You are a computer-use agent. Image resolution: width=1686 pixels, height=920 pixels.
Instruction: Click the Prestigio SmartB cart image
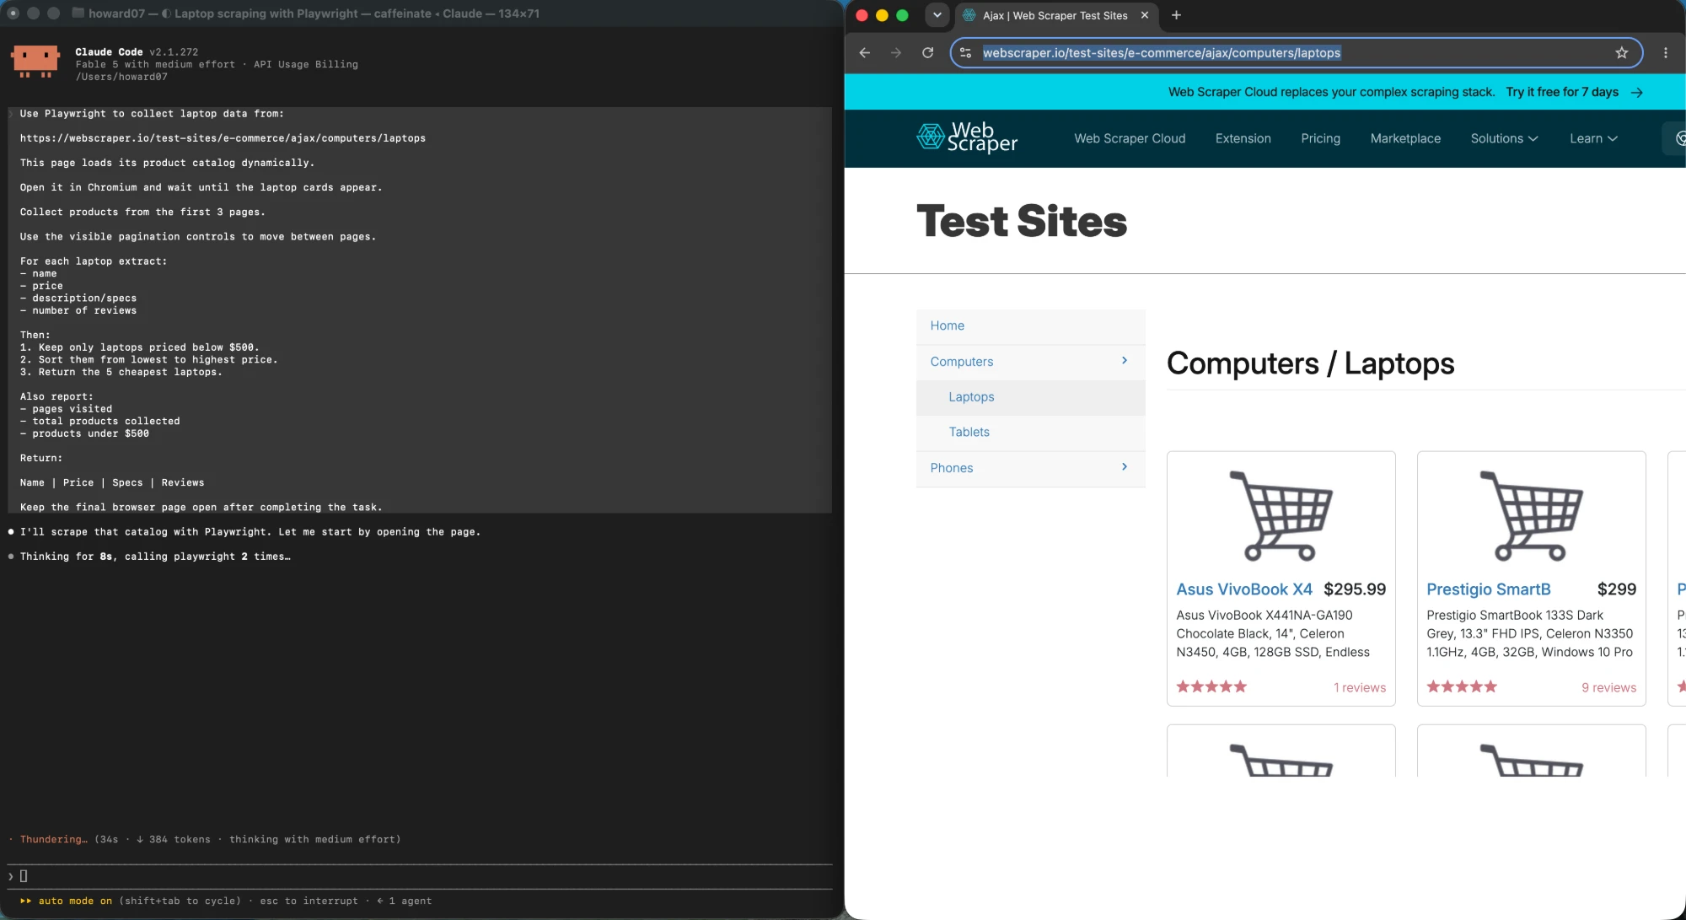tap(1532, 515)
